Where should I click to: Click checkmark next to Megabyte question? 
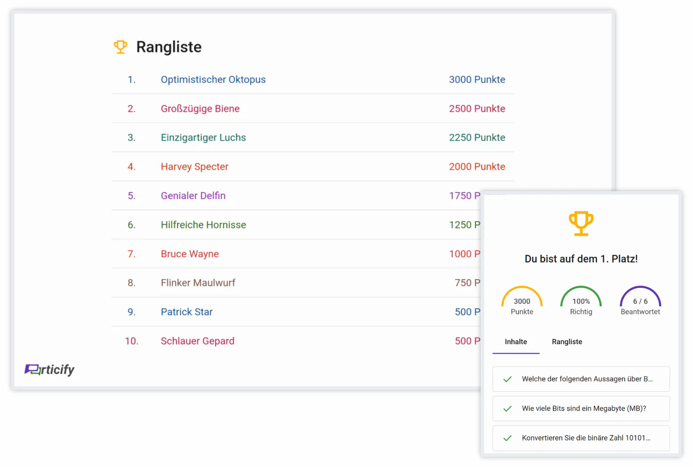click(507, 408)
